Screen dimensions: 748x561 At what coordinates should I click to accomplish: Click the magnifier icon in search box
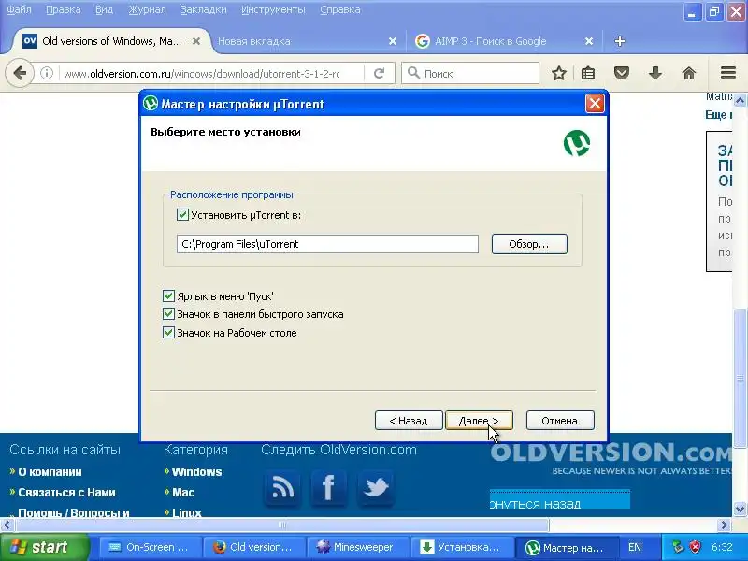(x=413, y=73)
